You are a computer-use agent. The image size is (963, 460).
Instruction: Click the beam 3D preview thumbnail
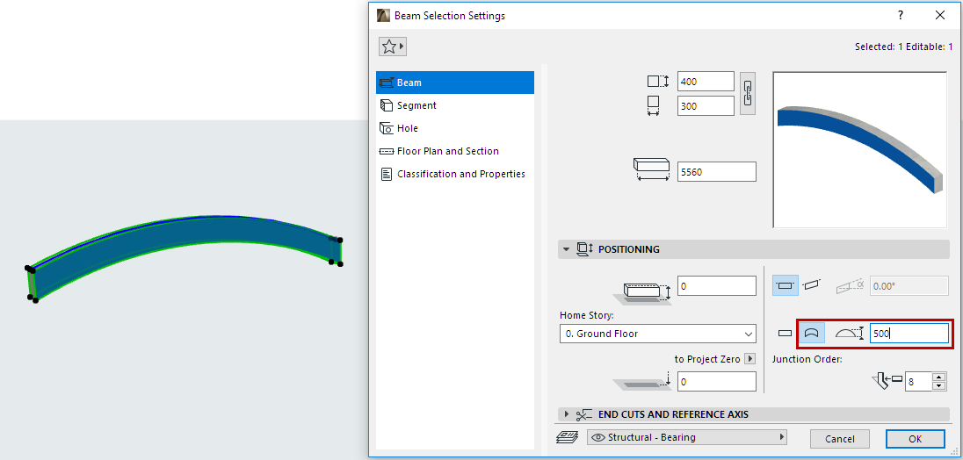(860, 149)
